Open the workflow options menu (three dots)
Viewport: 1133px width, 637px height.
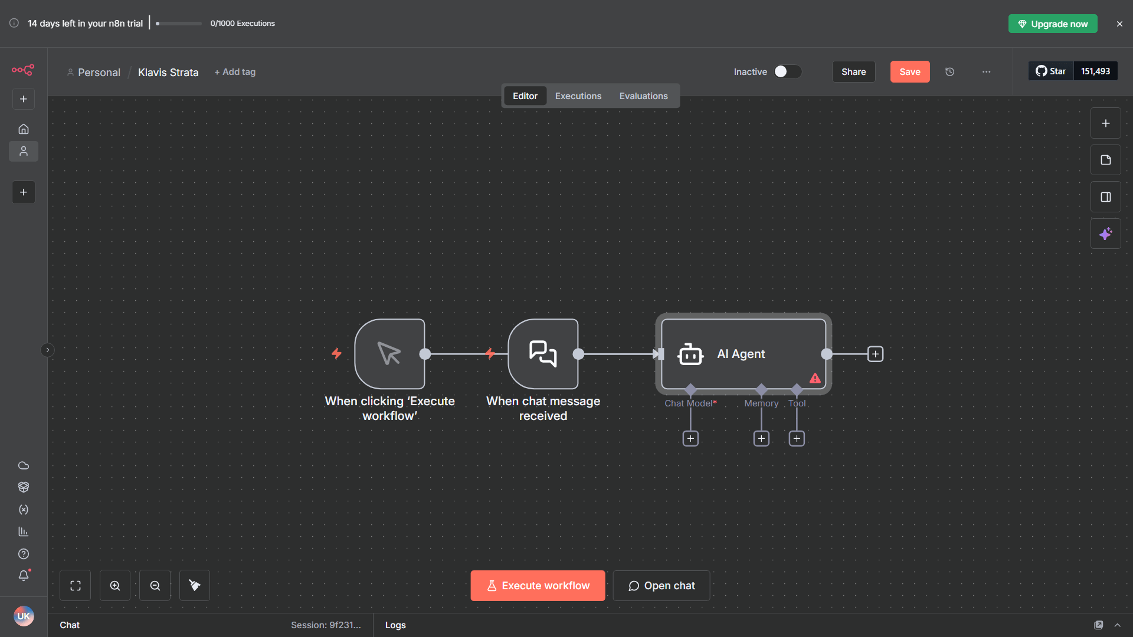(986, 71)
